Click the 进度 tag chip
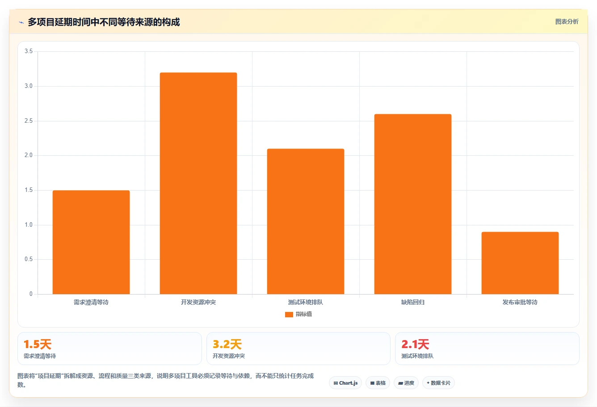The height and width of the screenshot is (407, 597). tap(406, 383)
